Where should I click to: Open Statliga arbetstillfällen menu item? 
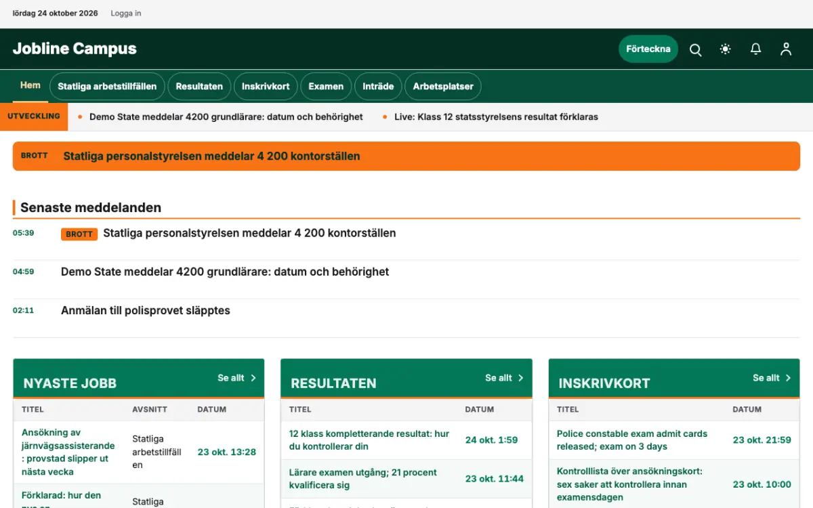pyautogui.click(x=107, y=87)
